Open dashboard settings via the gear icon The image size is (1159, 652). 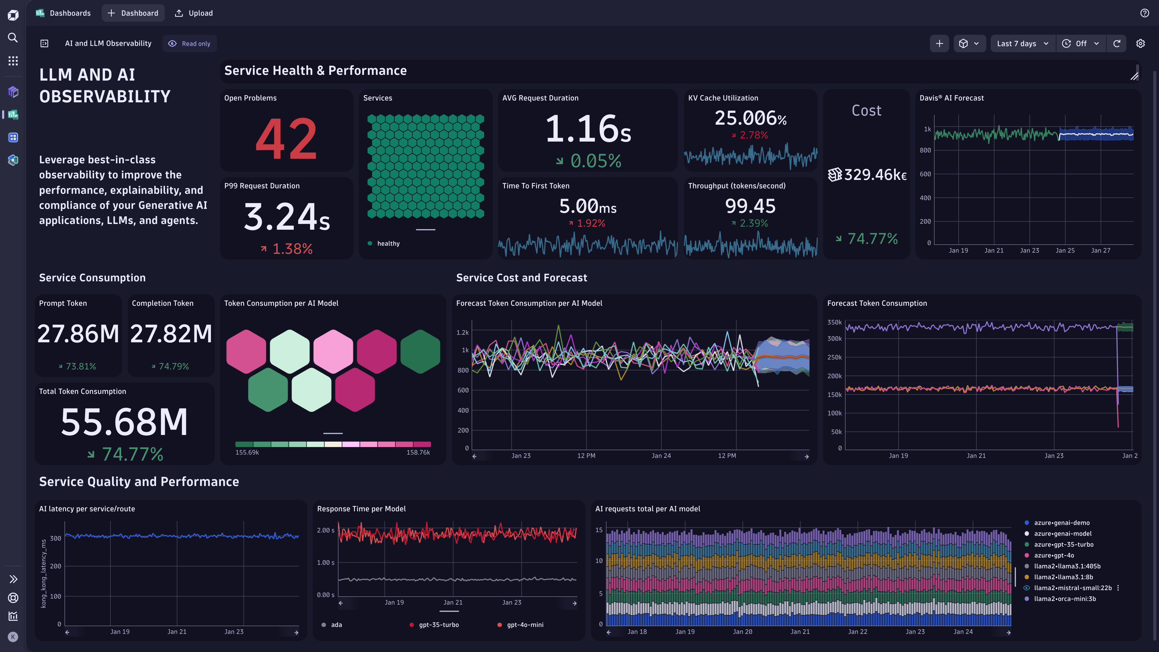tap(1140, 43)
